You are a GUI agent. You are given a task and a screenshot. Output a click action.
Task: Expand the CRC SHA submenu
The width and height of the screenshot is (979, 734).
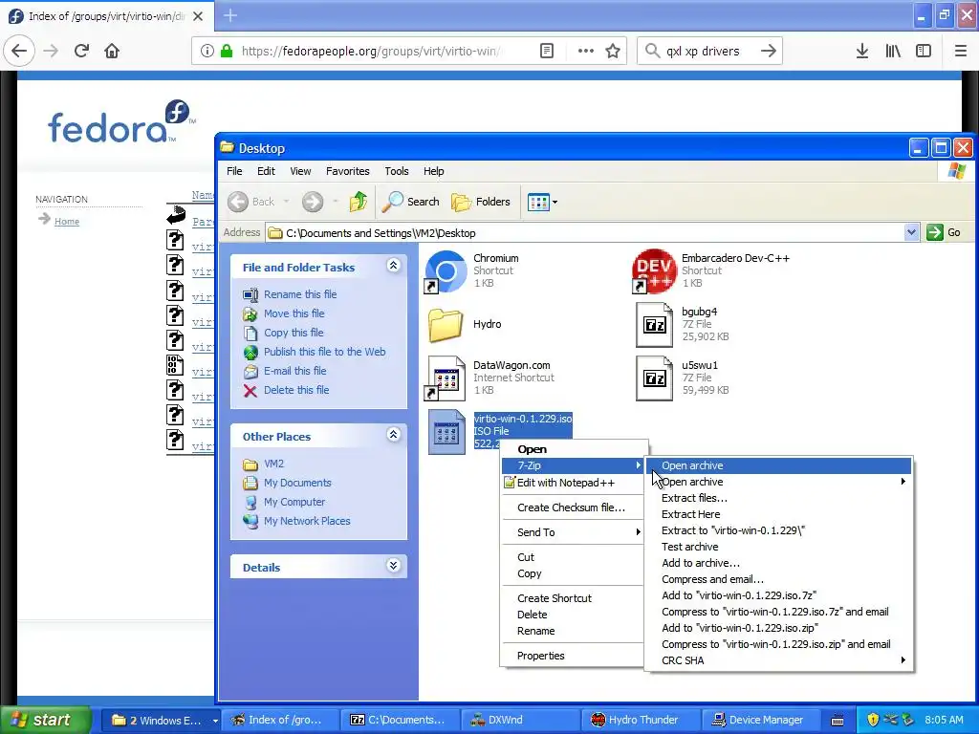pyautogui.click(x=778, y=660)
